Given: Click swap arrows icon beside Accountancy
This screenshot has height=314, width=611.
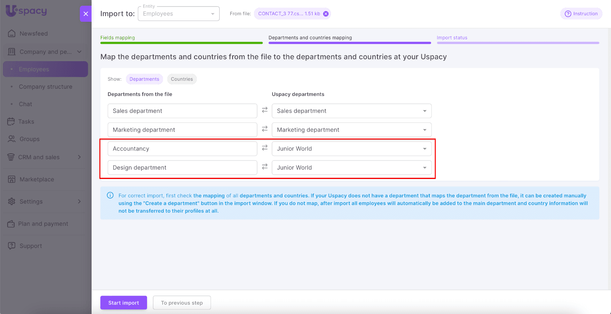Looking at the screenshot, I should 265,148.
